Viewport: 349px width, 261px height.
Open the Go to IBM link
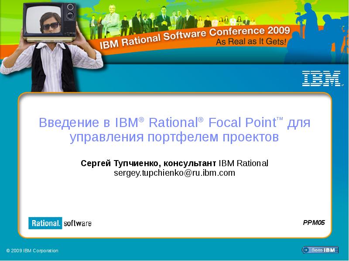(x=322, y=249)
